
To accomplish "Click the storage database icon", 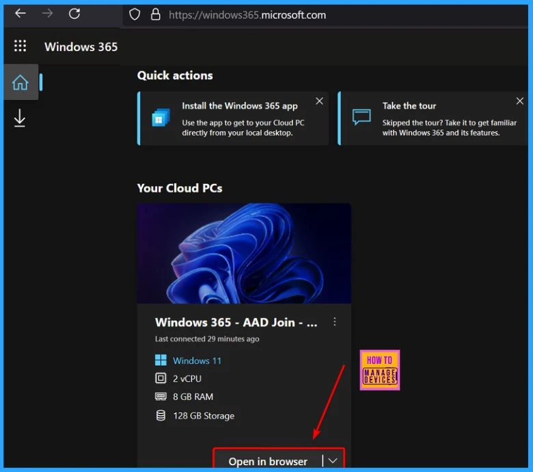I will pyautogui.click(x=161, y=415).
